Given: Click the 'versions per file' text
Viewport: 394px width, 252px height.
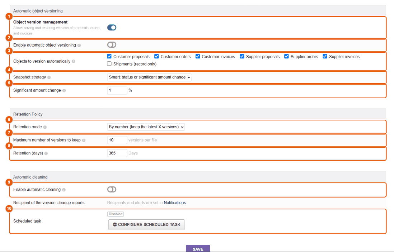Looking at the screenshot, I should (142, 140).
